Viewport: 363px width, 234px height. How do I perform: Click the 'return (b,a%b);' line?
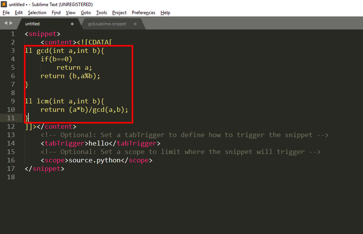(70, 76)
